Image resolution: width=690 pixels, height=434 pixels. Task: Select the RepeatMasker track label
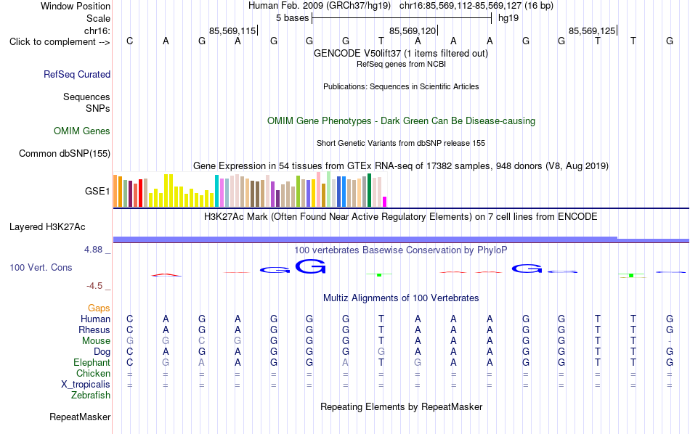pos(80,417)
